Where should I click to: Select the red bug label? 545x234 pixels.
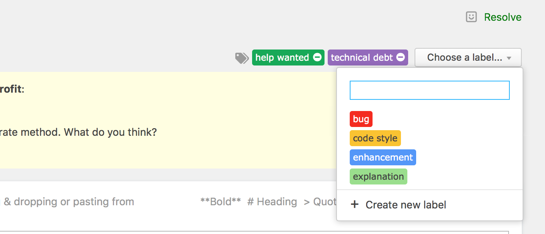361,119
